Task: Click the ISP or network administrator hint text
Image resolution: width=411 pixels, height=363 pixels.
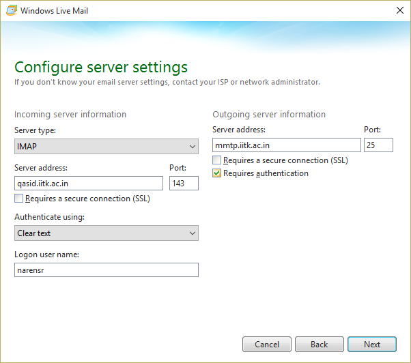Action: pos(167,83)
